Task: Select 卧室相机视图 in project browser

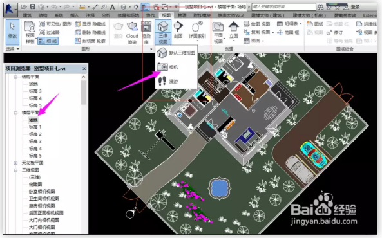Action: [42, 191]
